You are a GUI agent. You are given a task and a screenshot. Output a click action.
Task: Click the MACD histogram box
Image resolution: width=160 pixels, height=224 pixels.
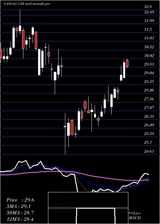[88, 208]
